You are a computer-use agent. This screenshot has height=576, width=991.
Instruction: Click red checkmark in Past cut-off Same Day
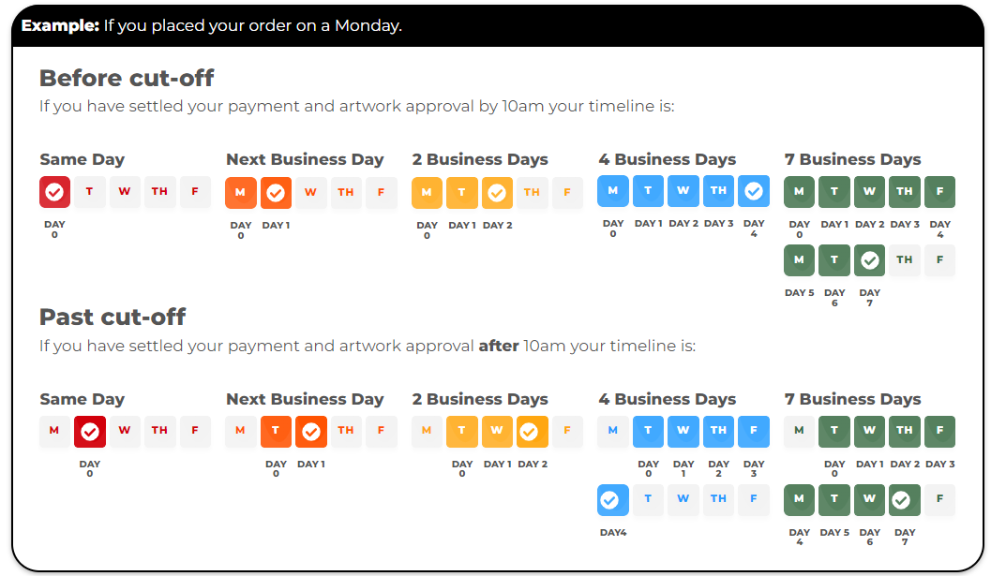(90, 431)
